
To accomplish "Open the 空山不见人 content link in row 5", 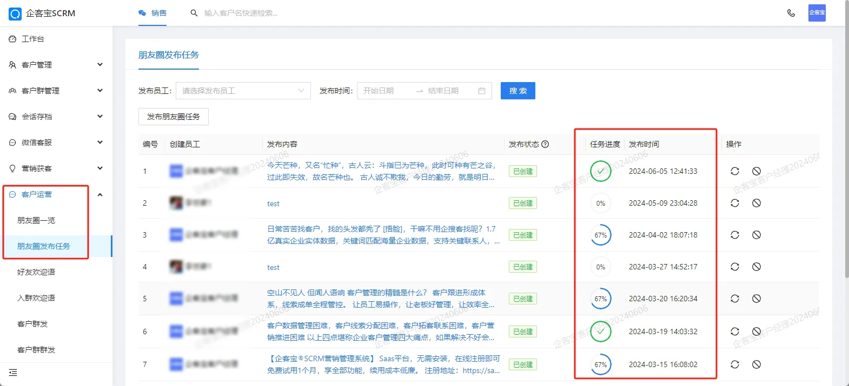I will (381, 299).
